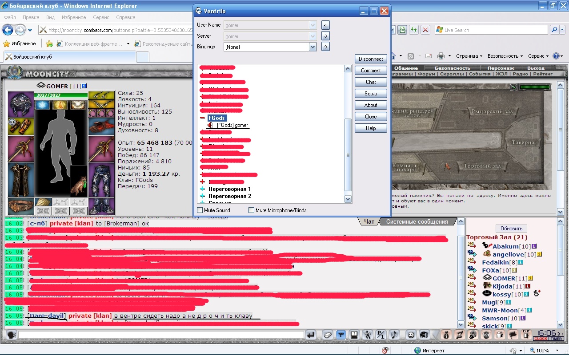Enable the Mute Sound checkbox
This screenshot has width=569, height=355.
pos(200,210)
